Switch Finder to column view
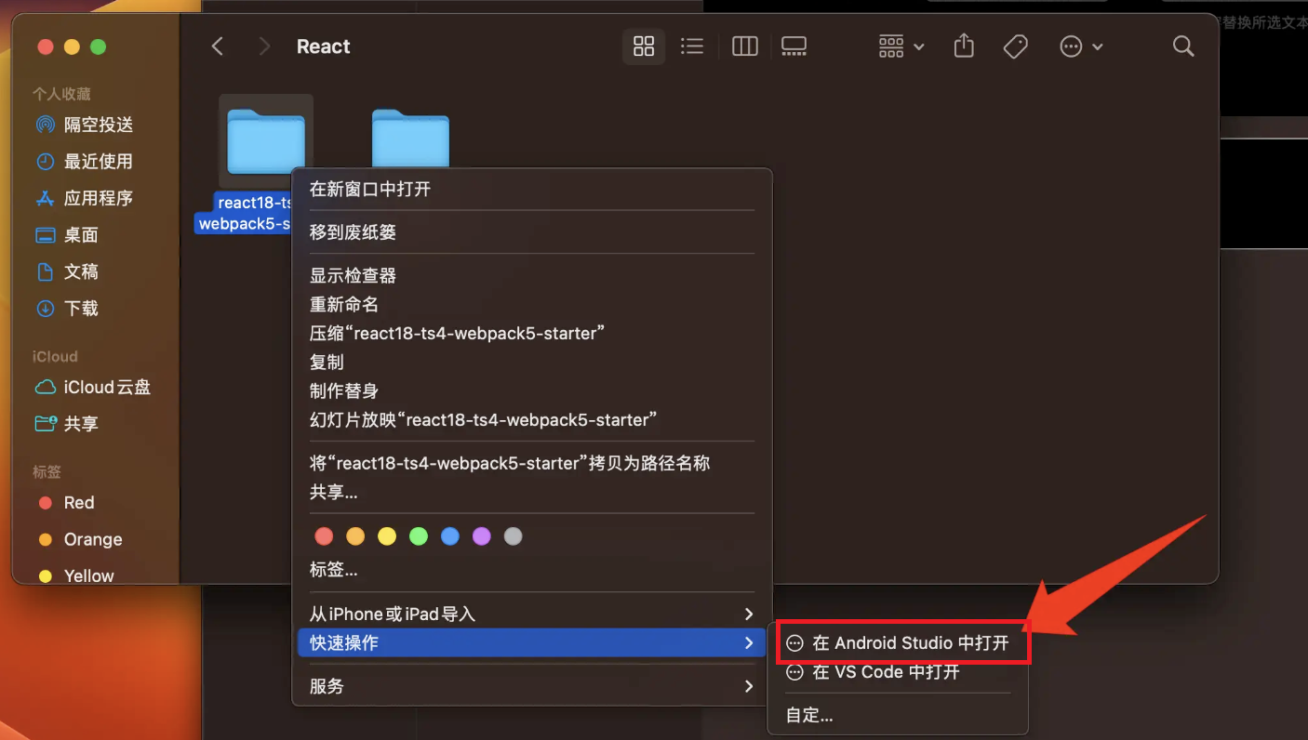 [745, 46]
